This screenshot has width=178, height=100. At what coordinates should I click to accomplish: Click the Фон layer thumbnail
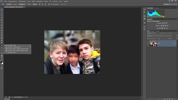click(x=153, y=43)
